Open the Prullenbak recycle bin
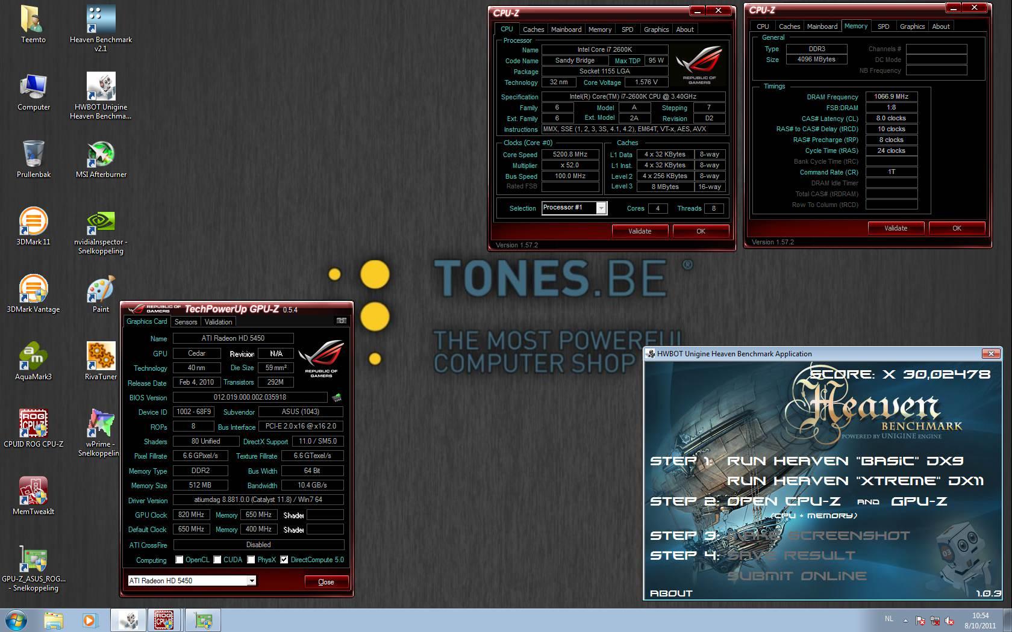 tap(33, 159)
